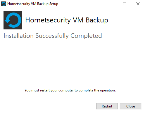145x113 pixels.
Task: Click the words 'complete the operation' in message
Action: [x=97, y=90]
